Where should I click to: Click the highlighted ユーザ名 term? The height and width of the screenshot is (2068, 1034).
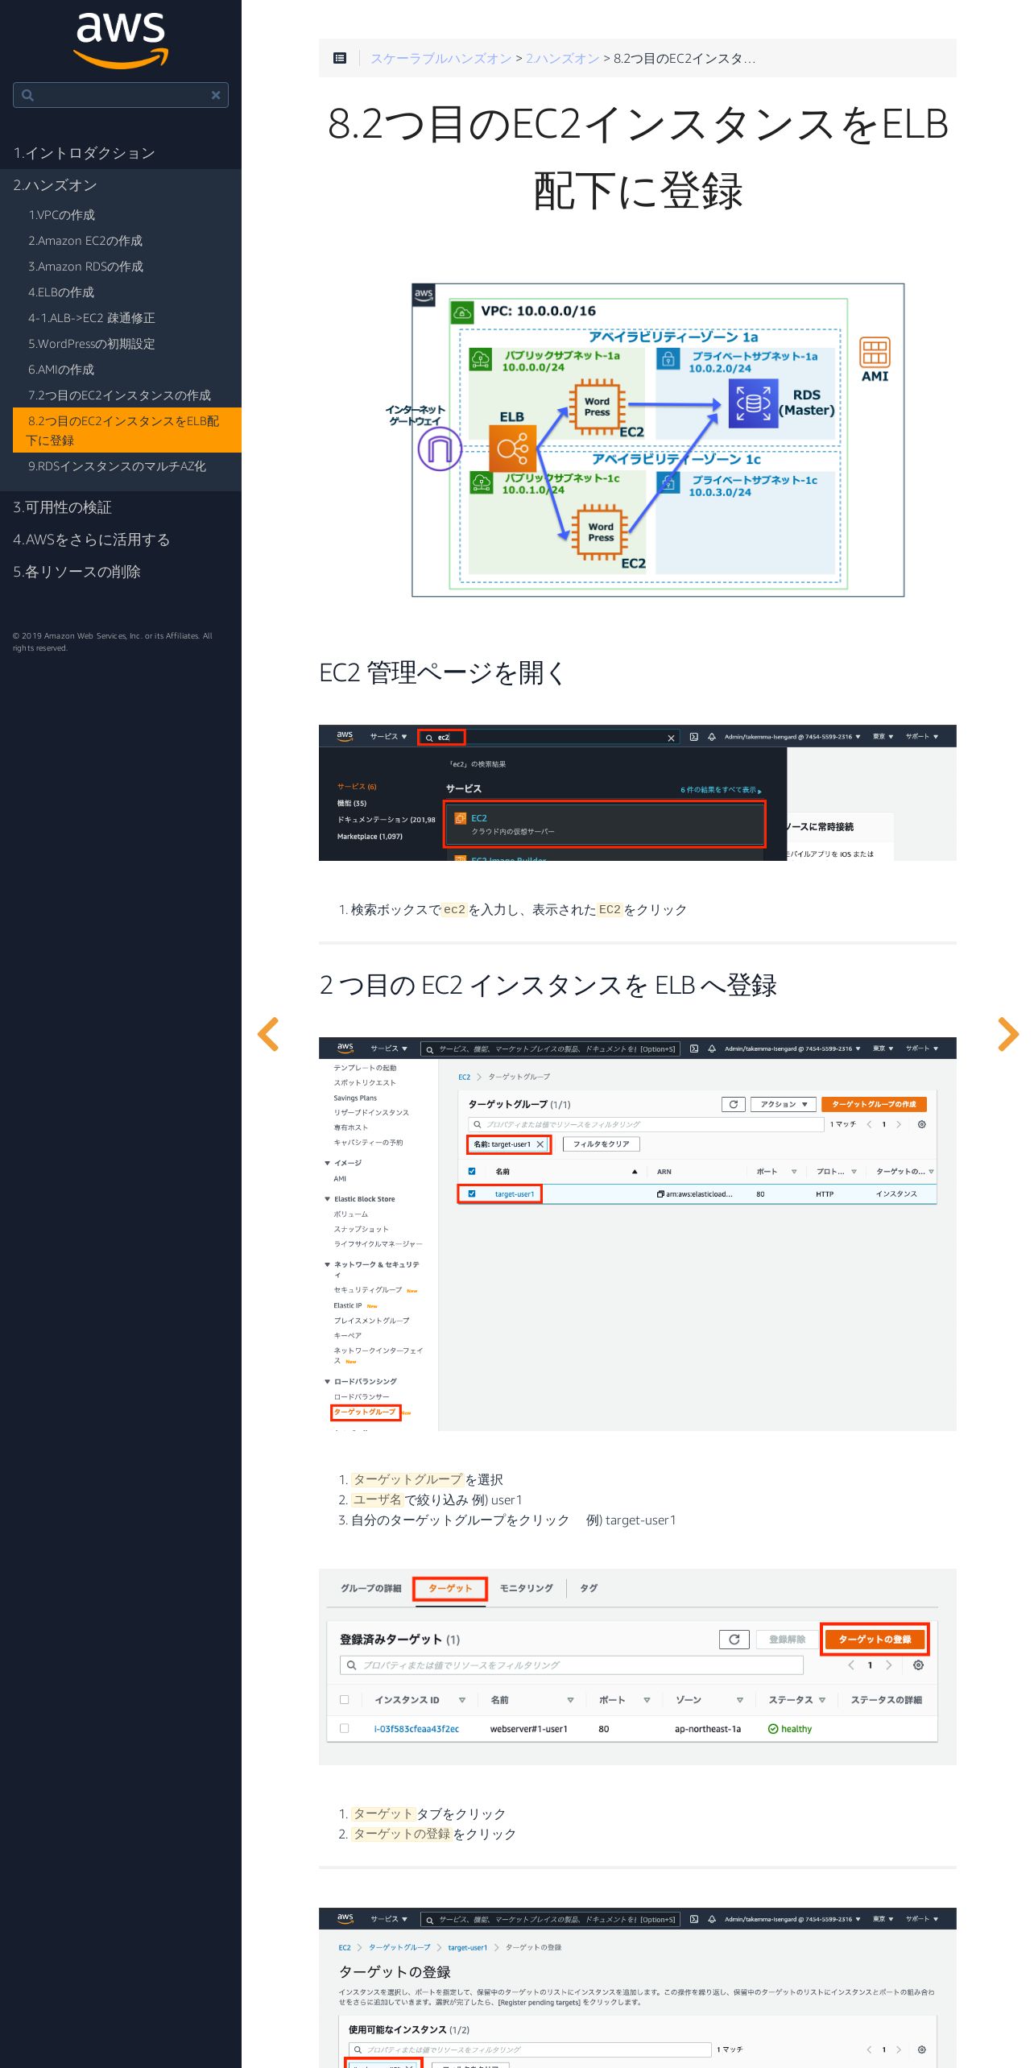377,1499
